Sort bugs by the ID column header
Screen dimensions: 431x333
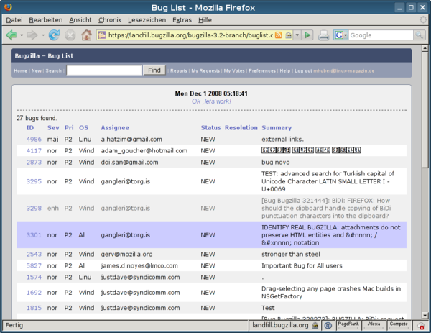tap(30, 128)
